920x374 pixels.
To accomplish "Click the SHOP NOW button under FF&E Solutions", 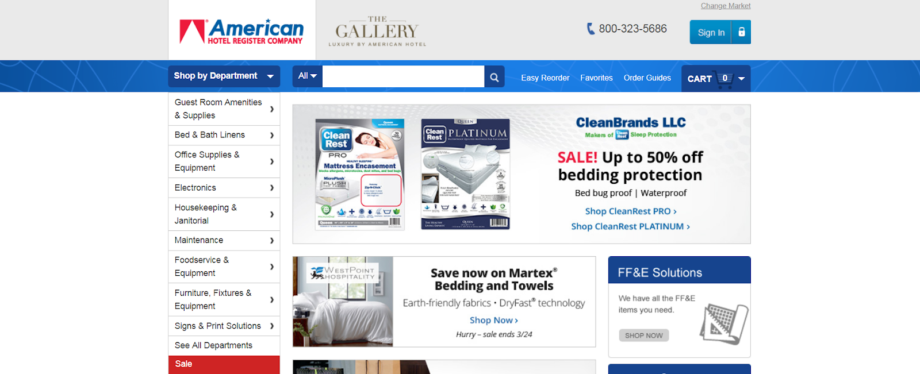I will pos(644,336).
